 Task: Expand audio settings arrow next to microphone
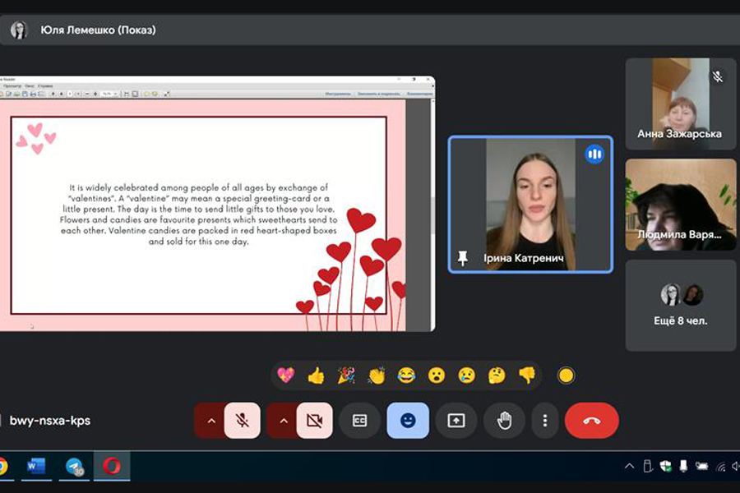click(210, 421)
